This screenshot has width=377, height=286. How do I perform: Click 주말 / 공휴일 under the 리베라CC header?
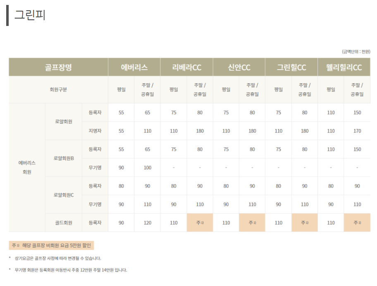coord(200,90)
